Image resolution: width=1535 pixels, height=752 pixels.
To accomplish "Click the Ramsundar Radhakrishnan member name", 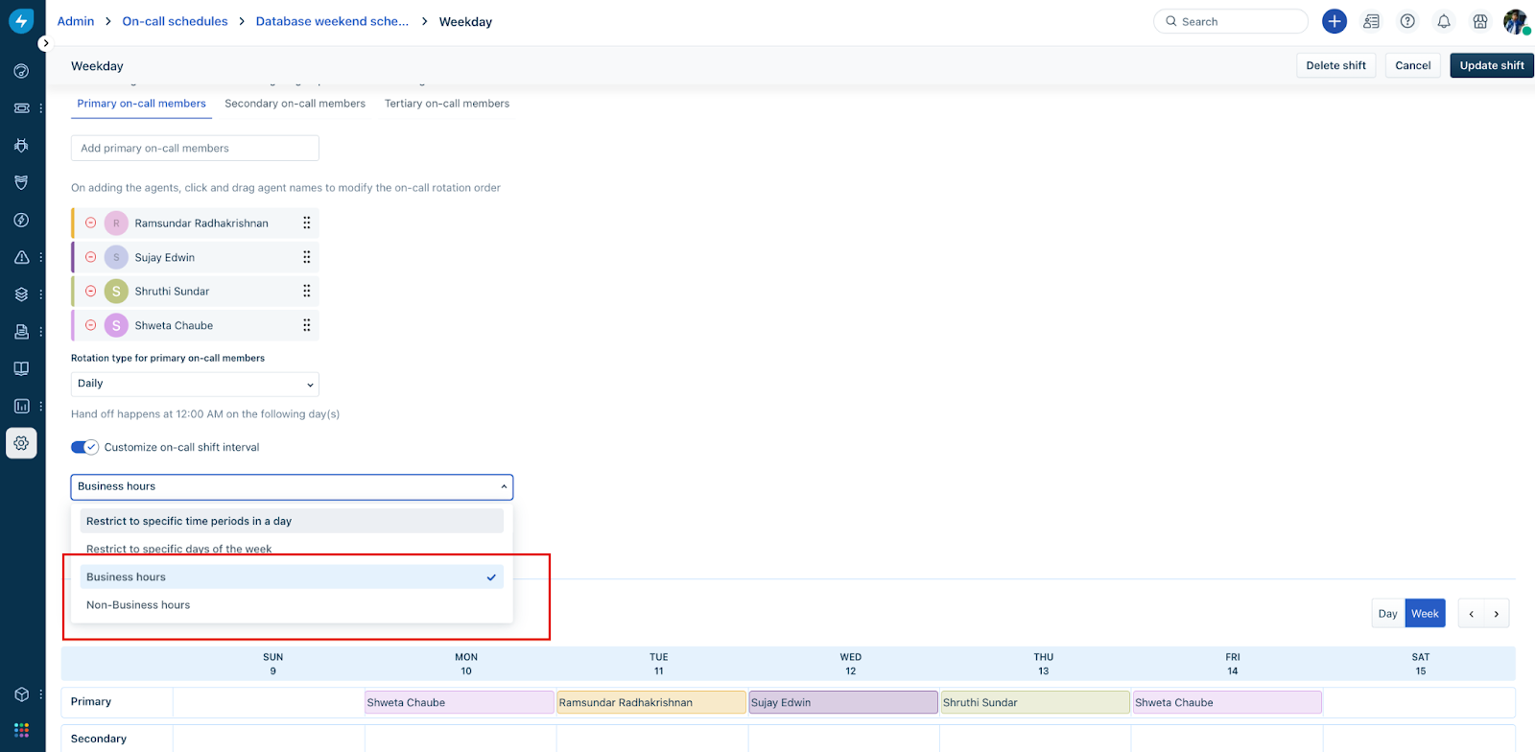I will click(x=201, y=223).
